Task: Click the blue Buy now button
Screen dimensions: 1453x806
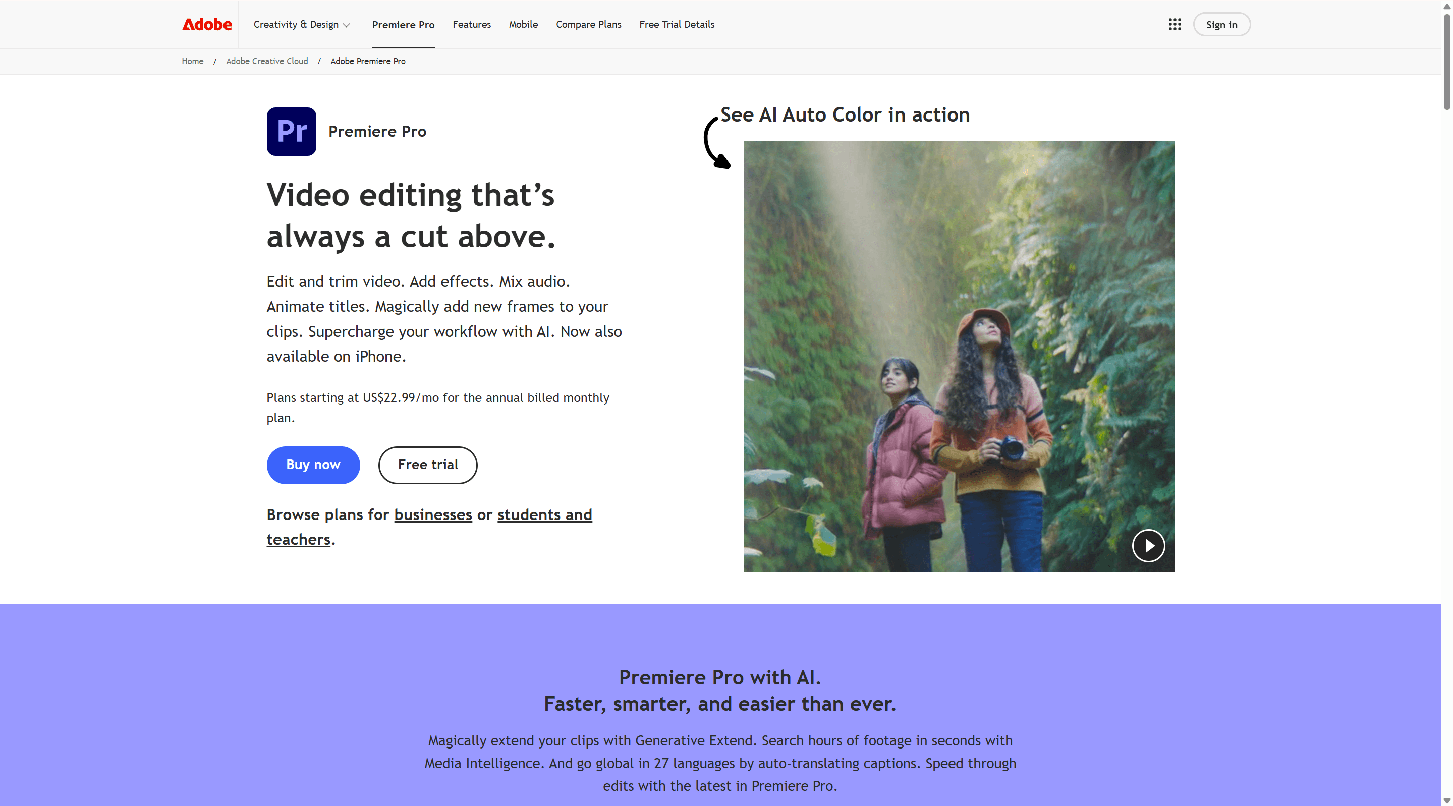Action: coord(313,465)
